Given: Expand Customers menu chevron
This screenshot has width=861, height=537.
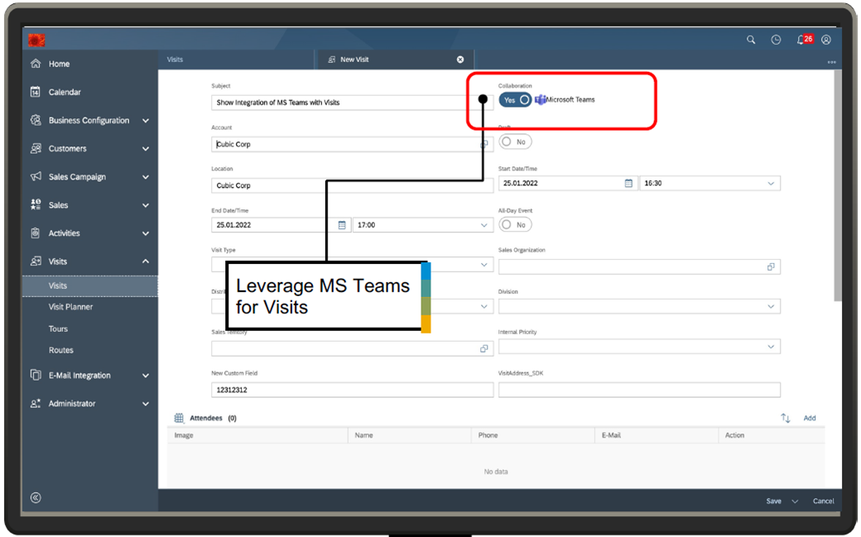Looking at the screenshot, I should (146, 149).
